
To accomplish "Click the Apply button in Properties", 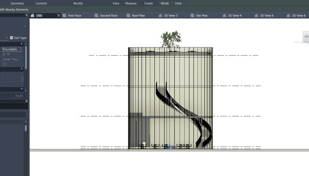I will 19,96.
